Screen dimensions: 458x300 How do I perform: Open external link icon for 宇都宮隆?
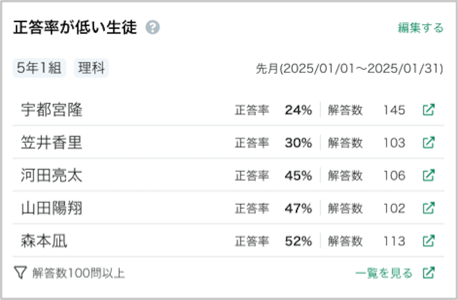(x=428, y=110)
